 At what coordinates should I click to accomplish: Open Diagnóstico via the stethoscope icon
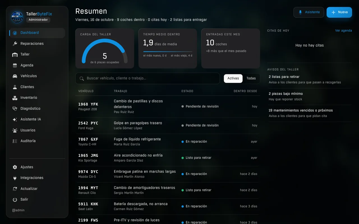click(x=15, y=109)
